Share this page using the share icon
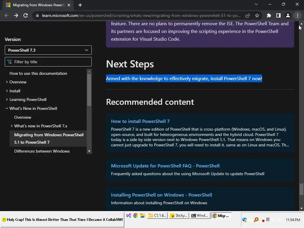304x228 pixels. [x=248, y=15]
